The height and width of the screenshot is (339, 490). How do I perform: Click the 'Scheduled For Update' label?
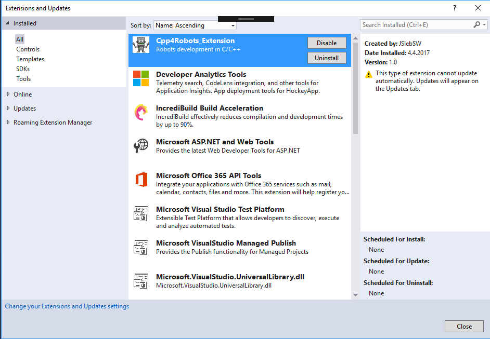coord(396,261)
